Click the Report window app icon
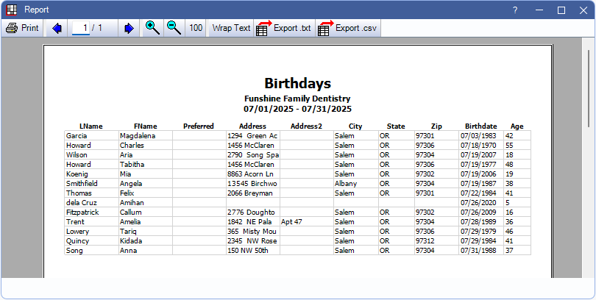The width and height of the screenshot is (596, 300). click(x=11, y=10)
